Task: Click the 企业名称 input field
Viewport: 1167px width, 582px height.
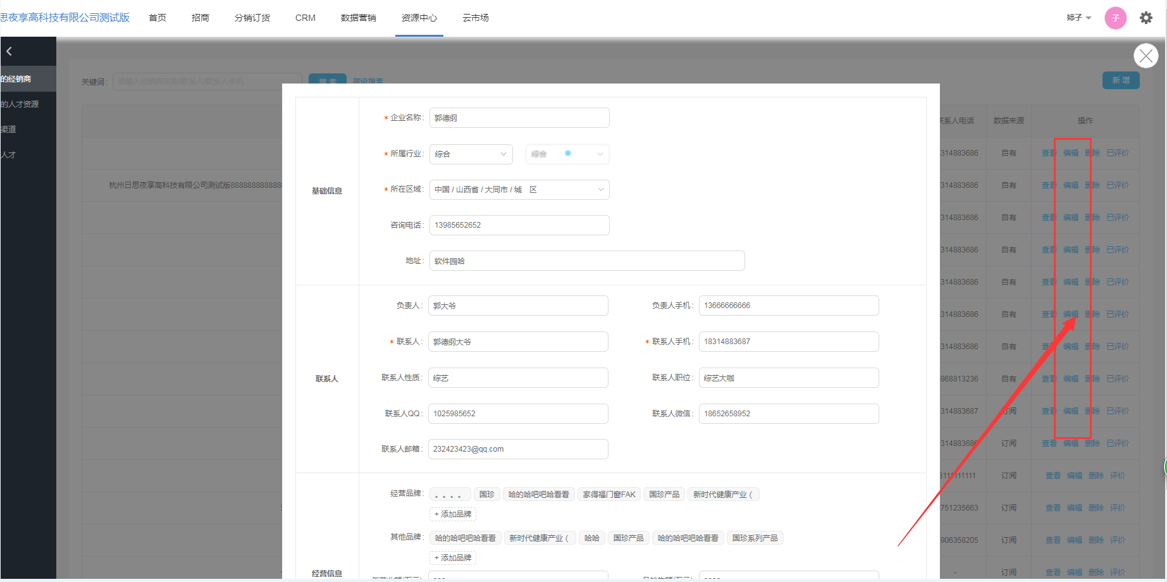Action: (x=519, y=118)
